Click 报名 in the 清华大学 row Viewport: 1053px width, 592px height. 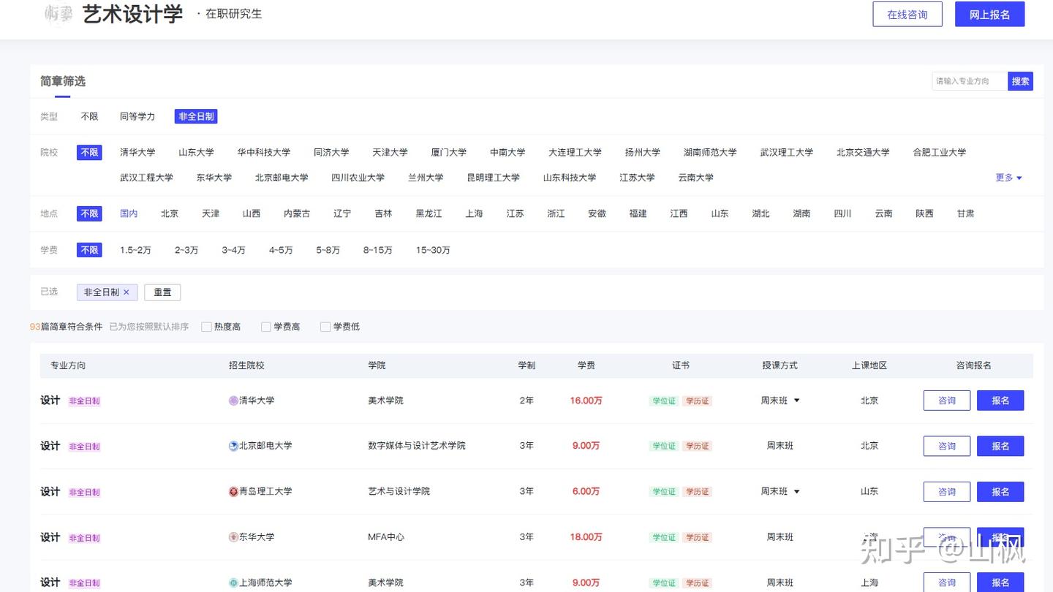click(x=1000, y=401)
